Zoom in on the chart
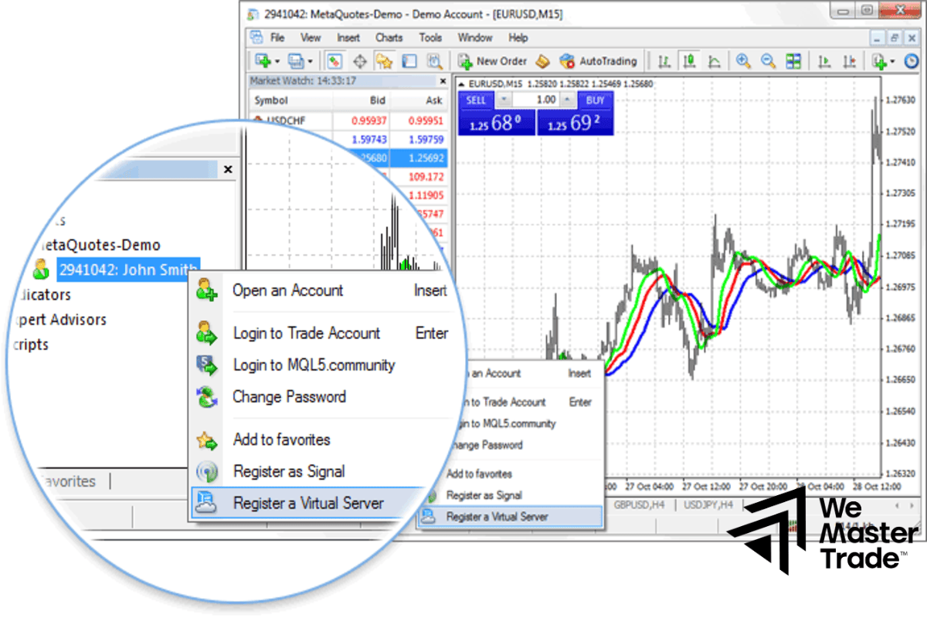Viewport: 927px width, 618px height. tap(742, 60)
